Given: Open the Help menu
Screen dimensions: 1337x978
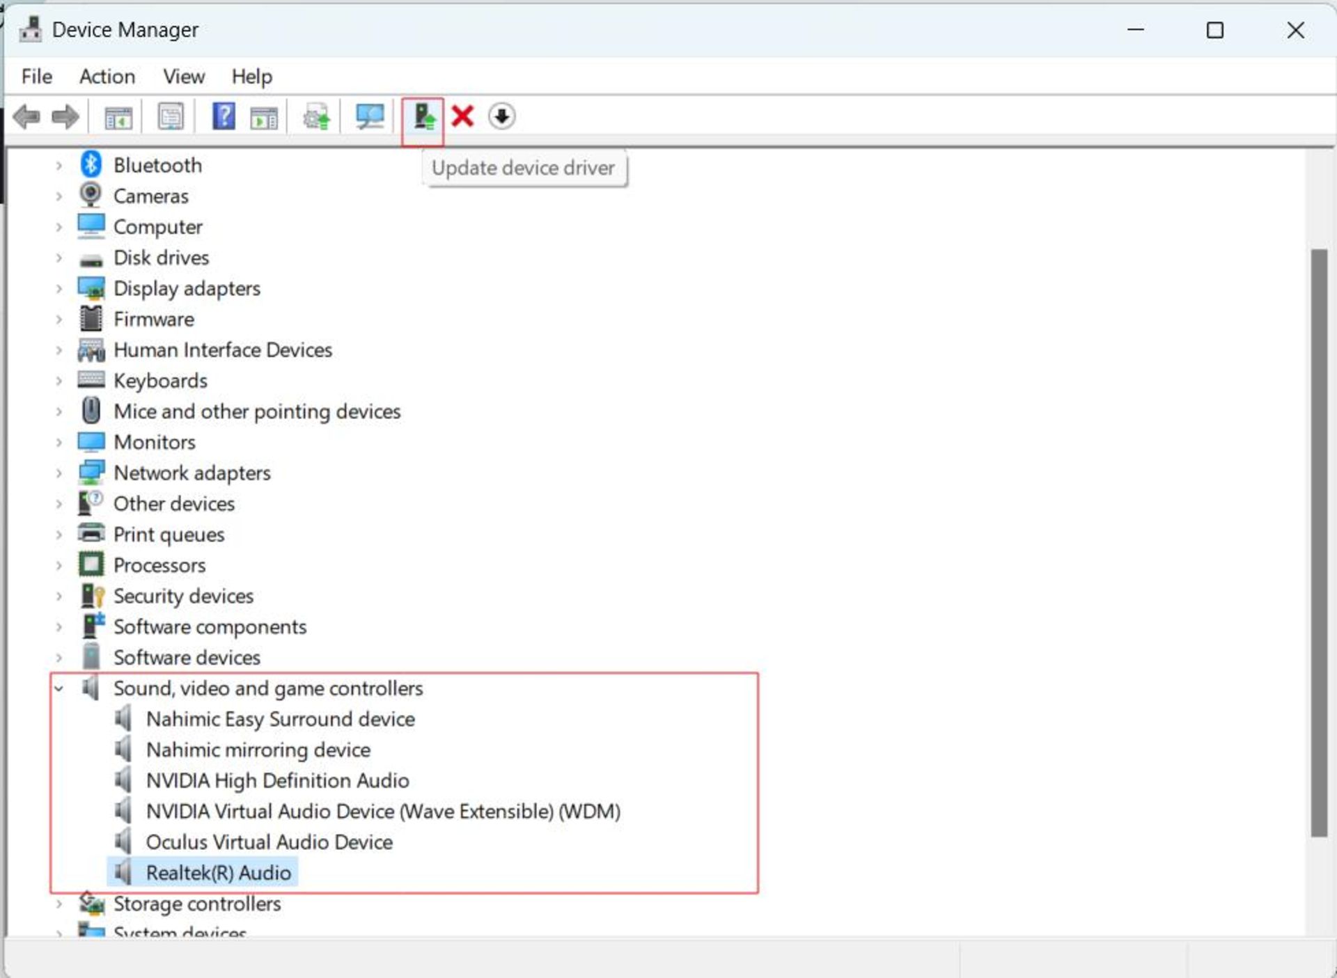Looking at the screenshot, I should coord(251,76).
